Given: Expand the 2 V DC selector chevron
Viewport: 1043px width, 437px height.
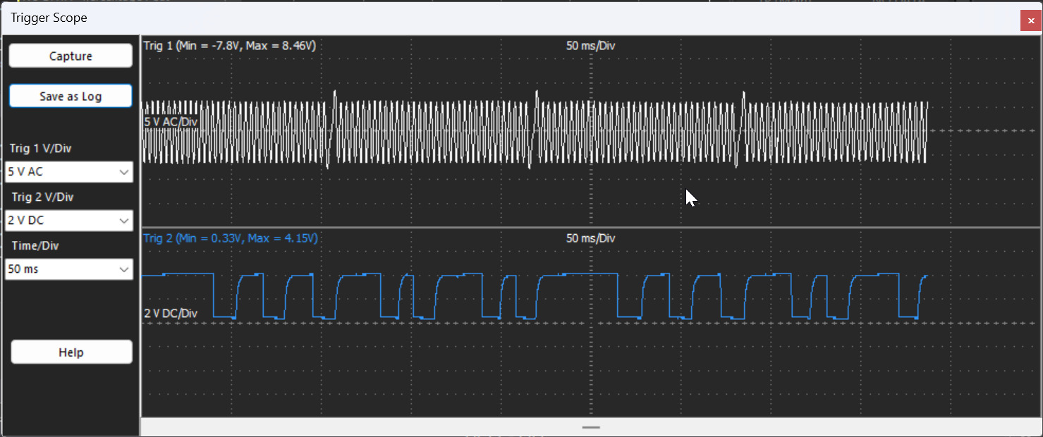Looking at the screenshot, I should point(124,220).
